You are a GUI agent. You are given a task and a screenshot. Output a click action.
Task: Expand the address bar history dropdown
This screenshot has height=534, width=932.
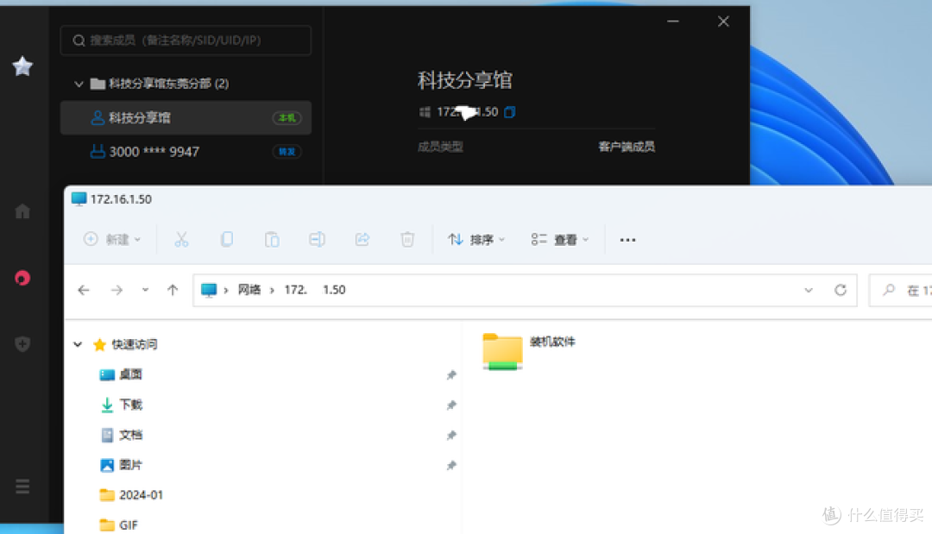tap(809, 290)
